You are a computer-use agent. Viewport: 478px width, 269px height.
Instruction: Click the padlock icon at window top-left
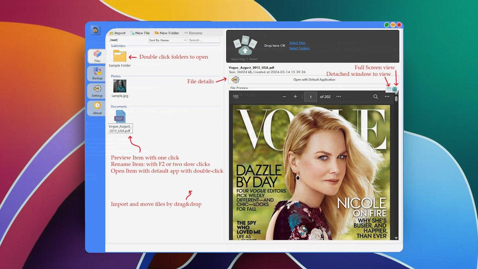point(95,30)
